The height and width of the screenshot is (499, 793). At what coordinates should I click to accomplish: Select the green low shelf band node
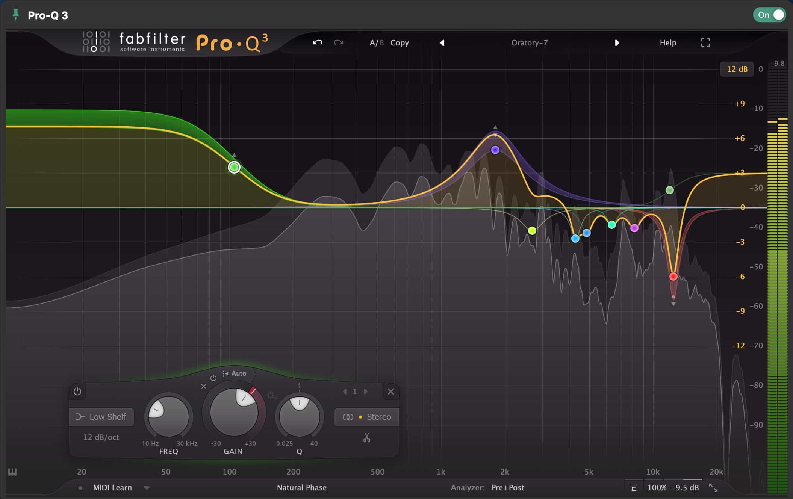[x=234, y=167]
